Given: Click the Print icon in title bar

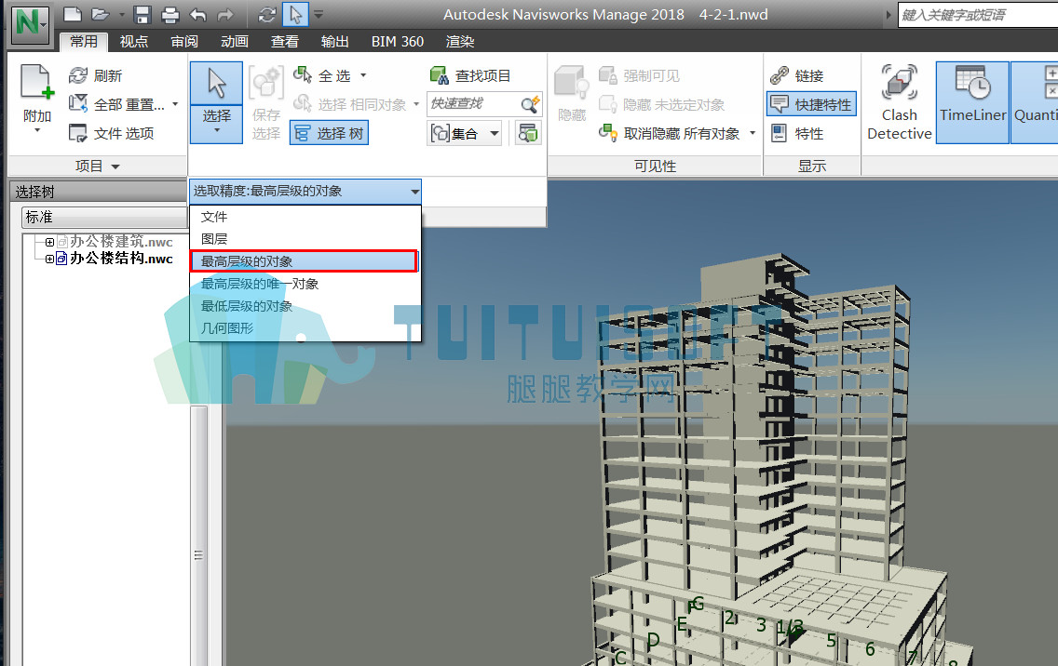Looking at the screenshot, I should coord(170,14).
